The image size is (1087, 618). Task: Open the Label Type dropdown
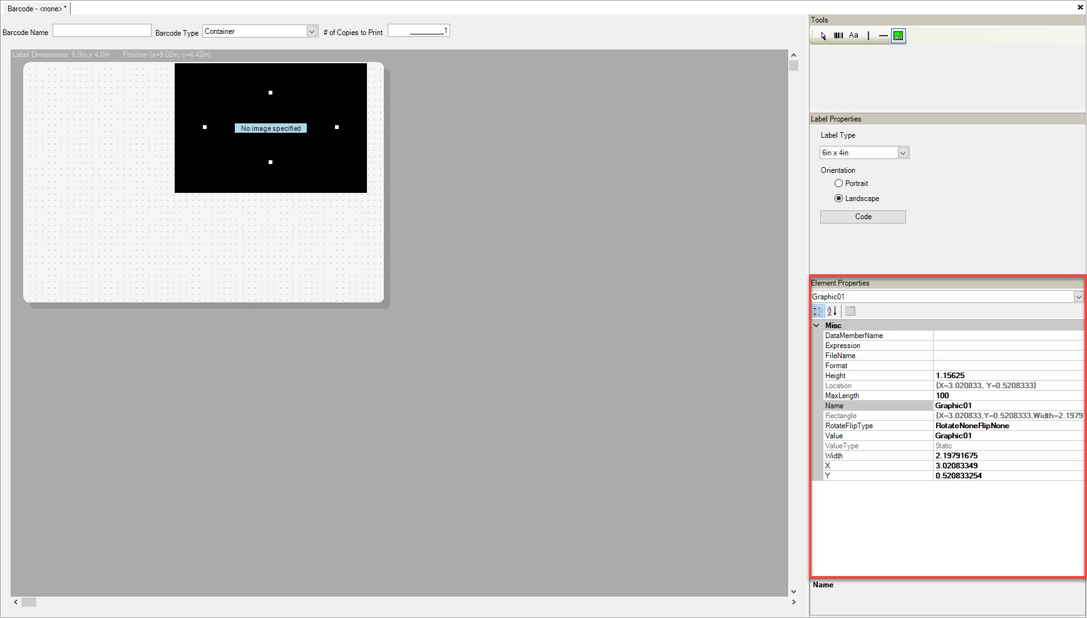coord(903,153)
